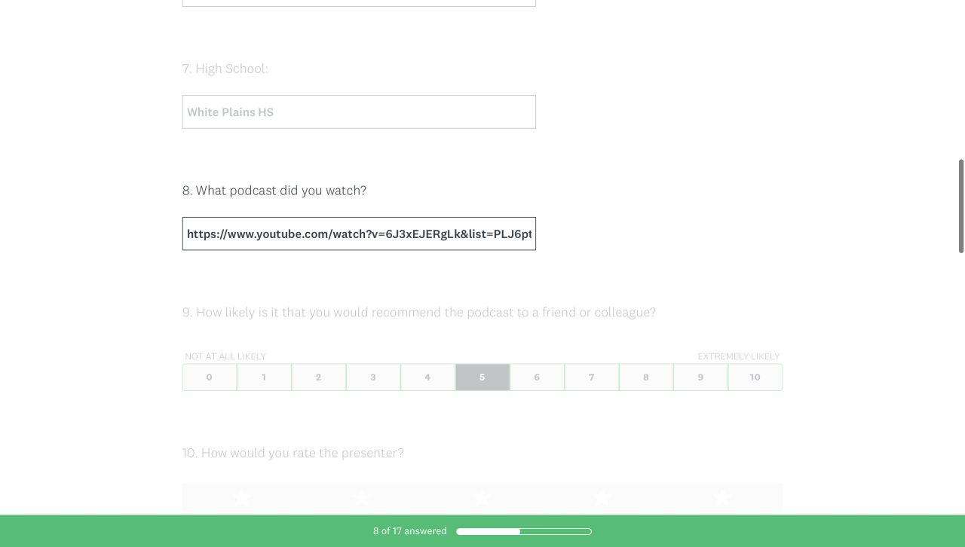The image size is (965, 547).
Task: Choose 8 for recommending the podcast
Action: (646, 377)
